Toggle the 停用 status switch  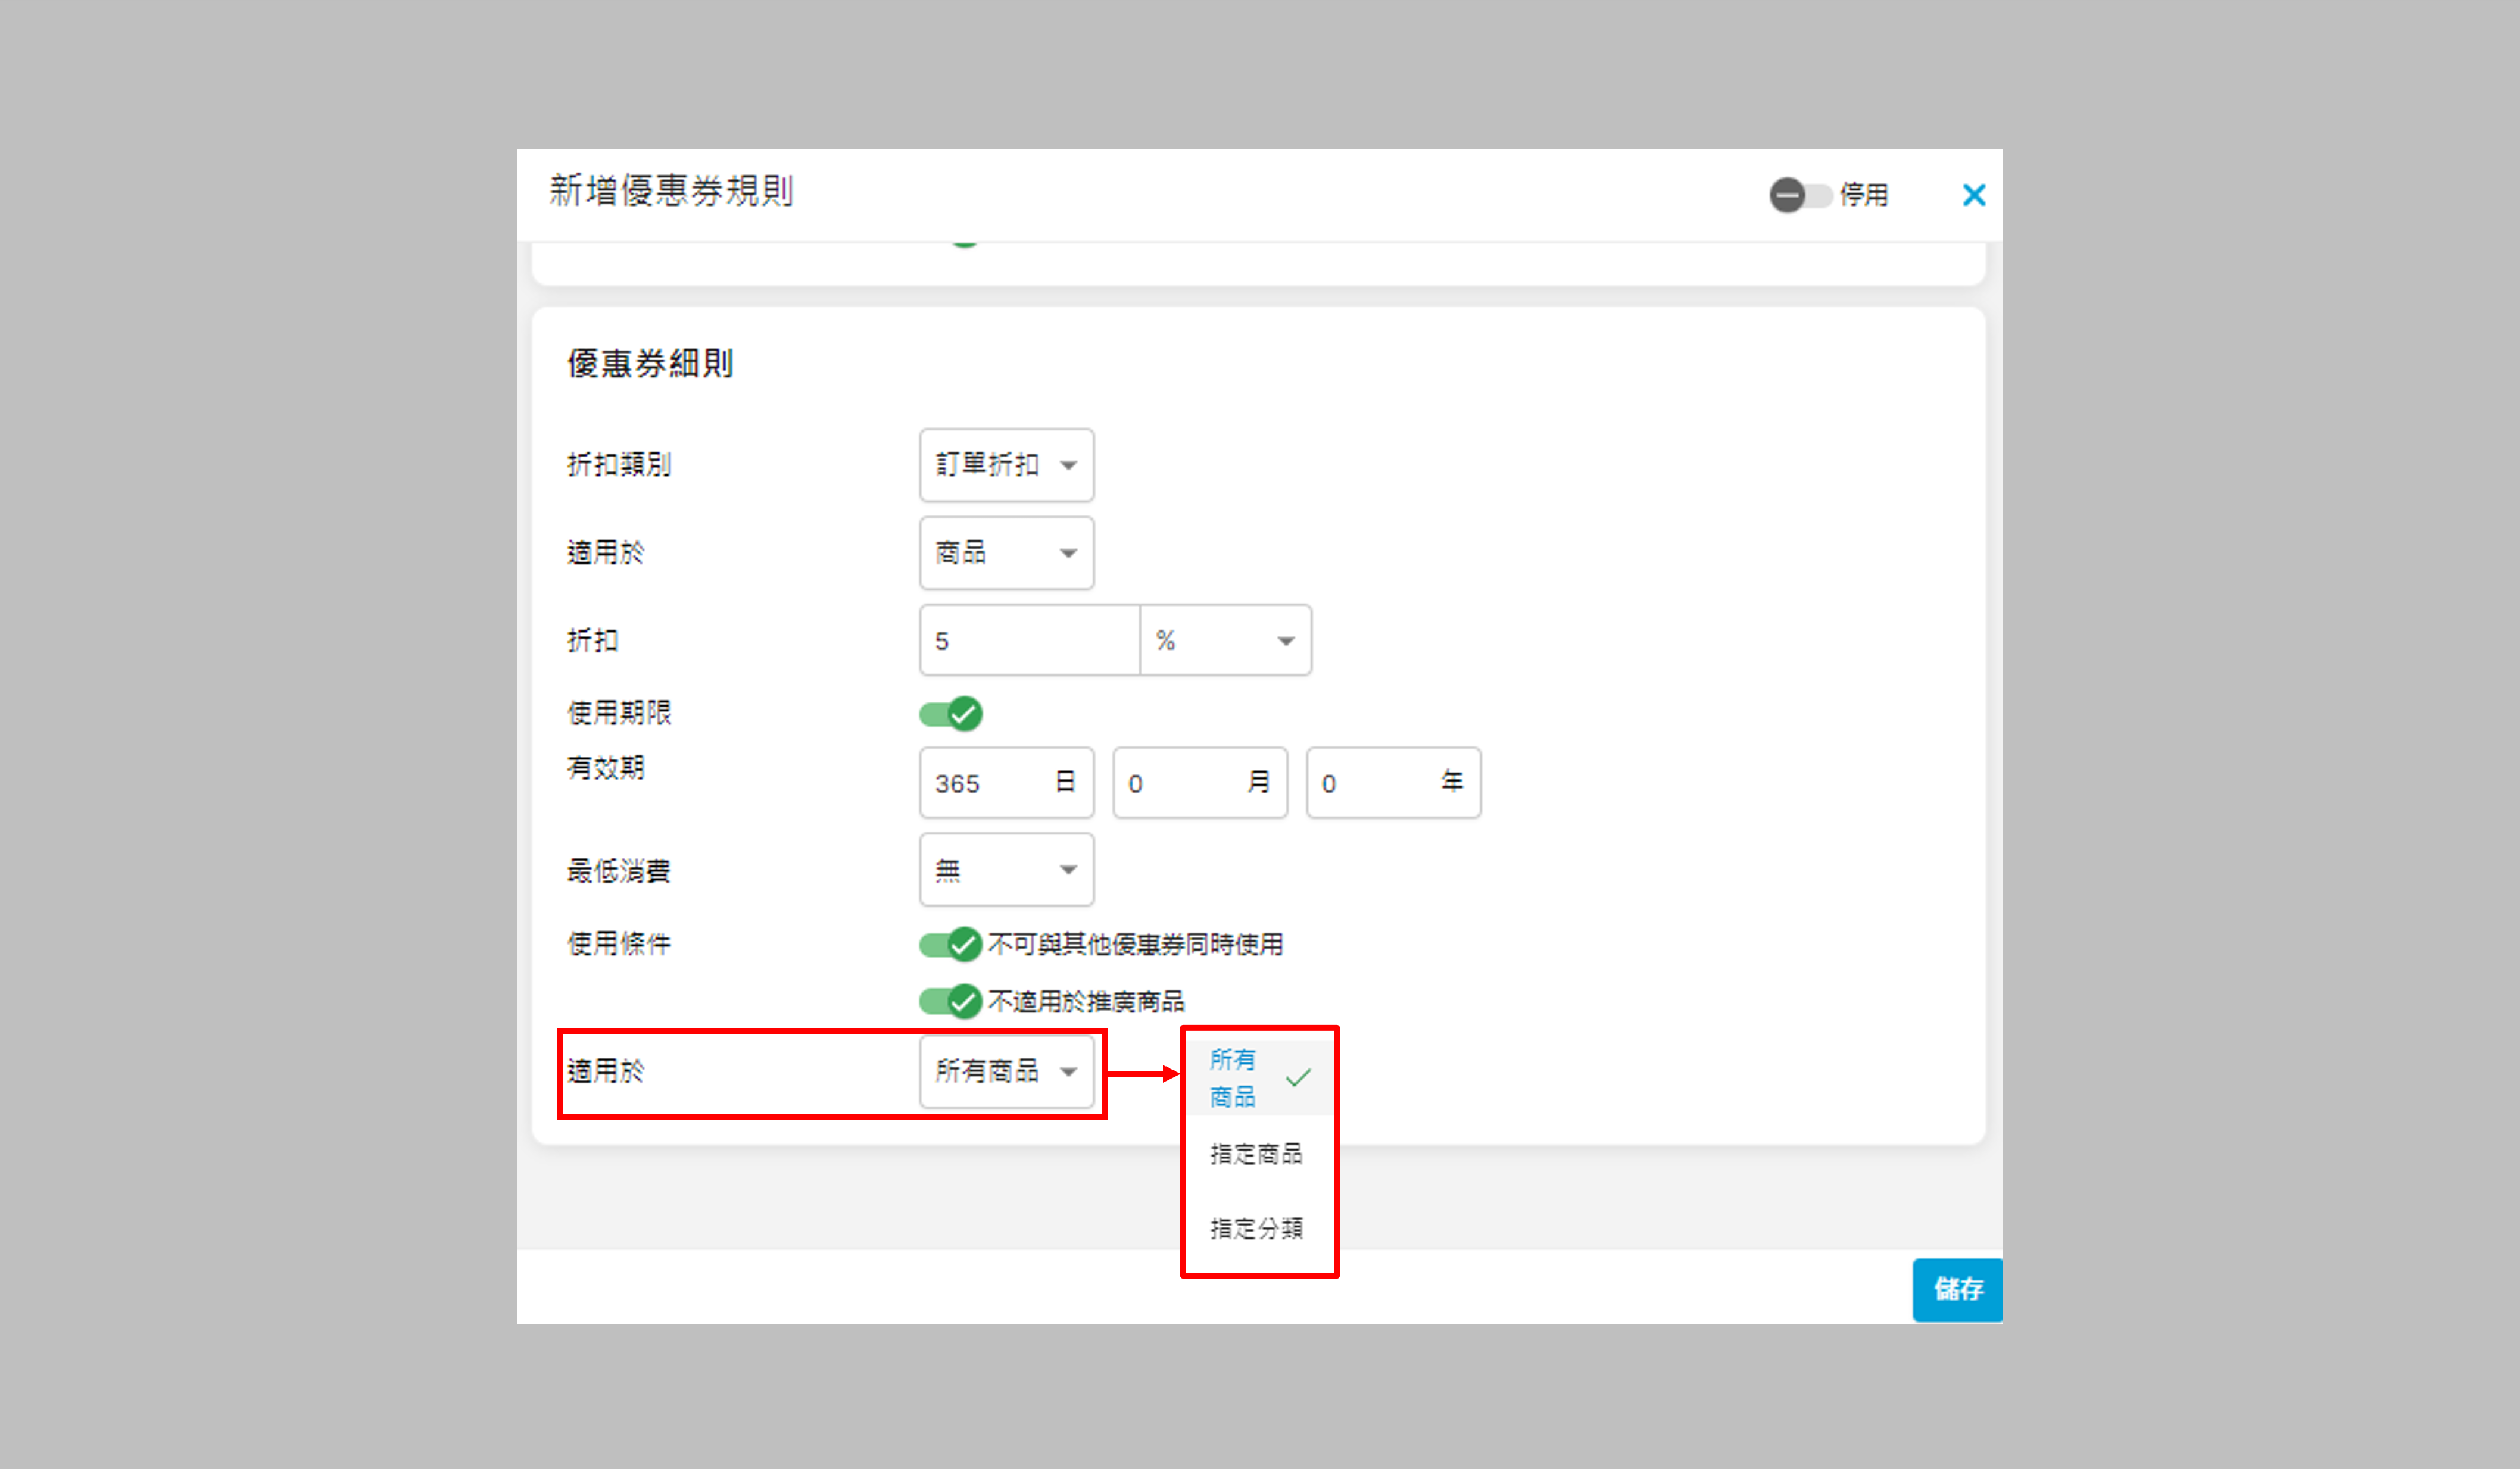pos(1799,195)
